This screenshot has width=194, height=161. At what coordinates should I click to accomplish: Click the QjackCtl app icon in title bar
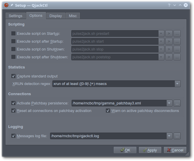click(x=6, y=5)
